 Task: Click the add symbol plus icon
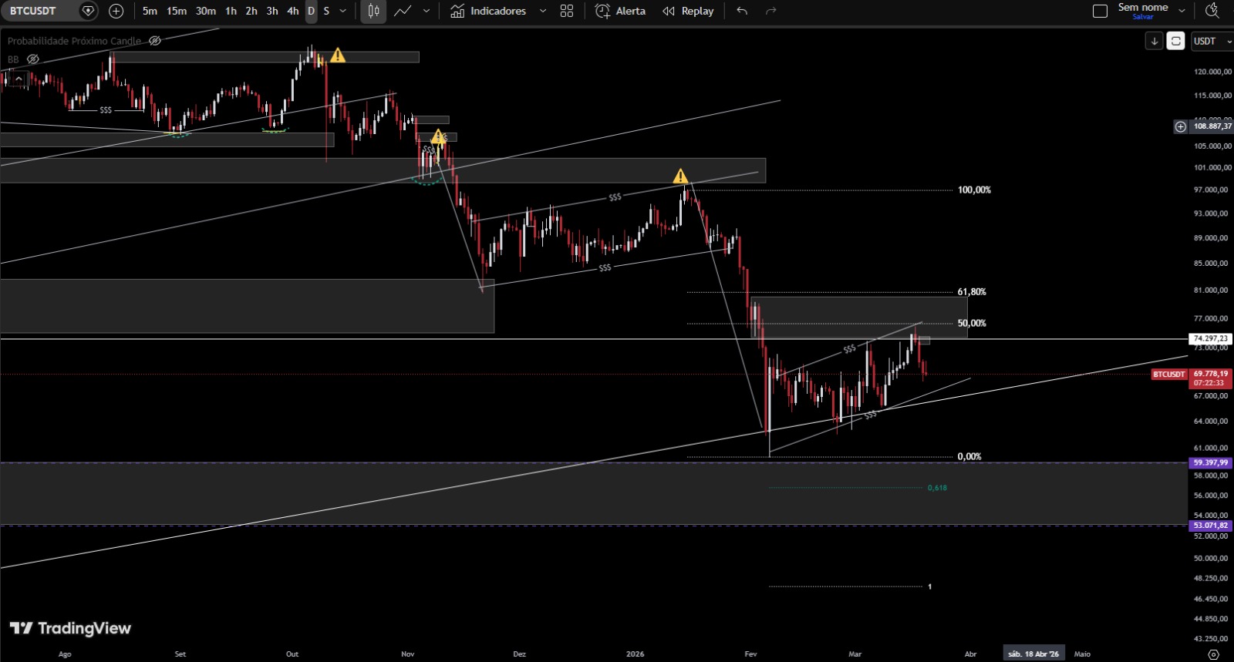click(116, 11)
